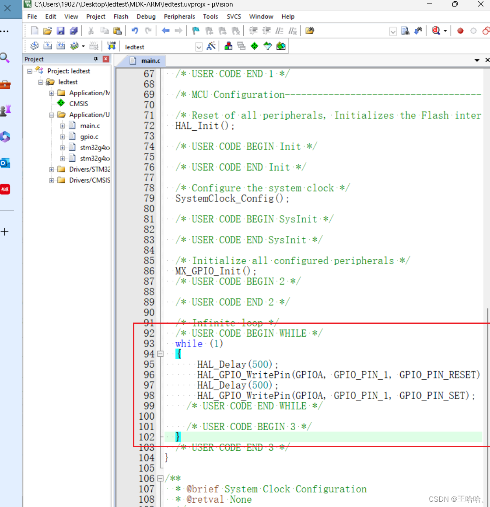Navigate forwards with the right arrow
Viewport: 490px width, 507px height.
pyautogui.click(x=178, y=31)
